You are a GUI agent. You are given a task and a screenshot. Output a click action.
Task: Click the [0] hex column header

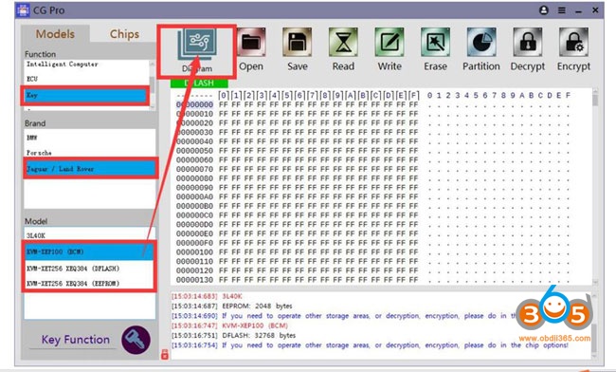pos(224,95)
